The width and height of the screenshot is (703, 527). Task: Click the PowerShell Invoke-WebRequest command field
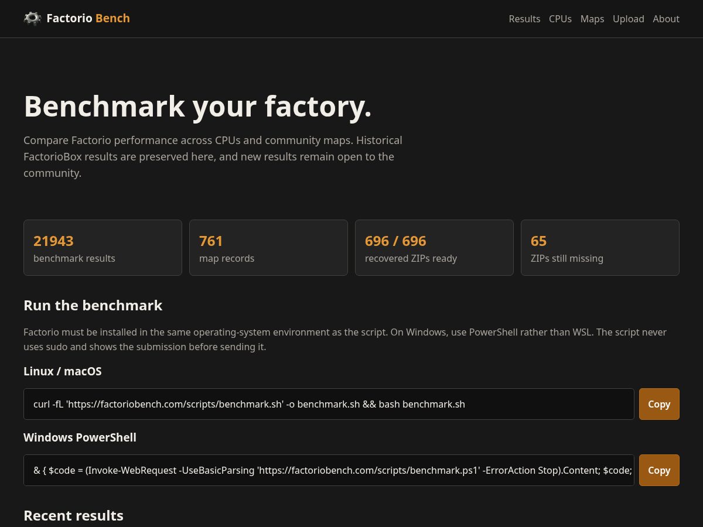click(329, 470)
